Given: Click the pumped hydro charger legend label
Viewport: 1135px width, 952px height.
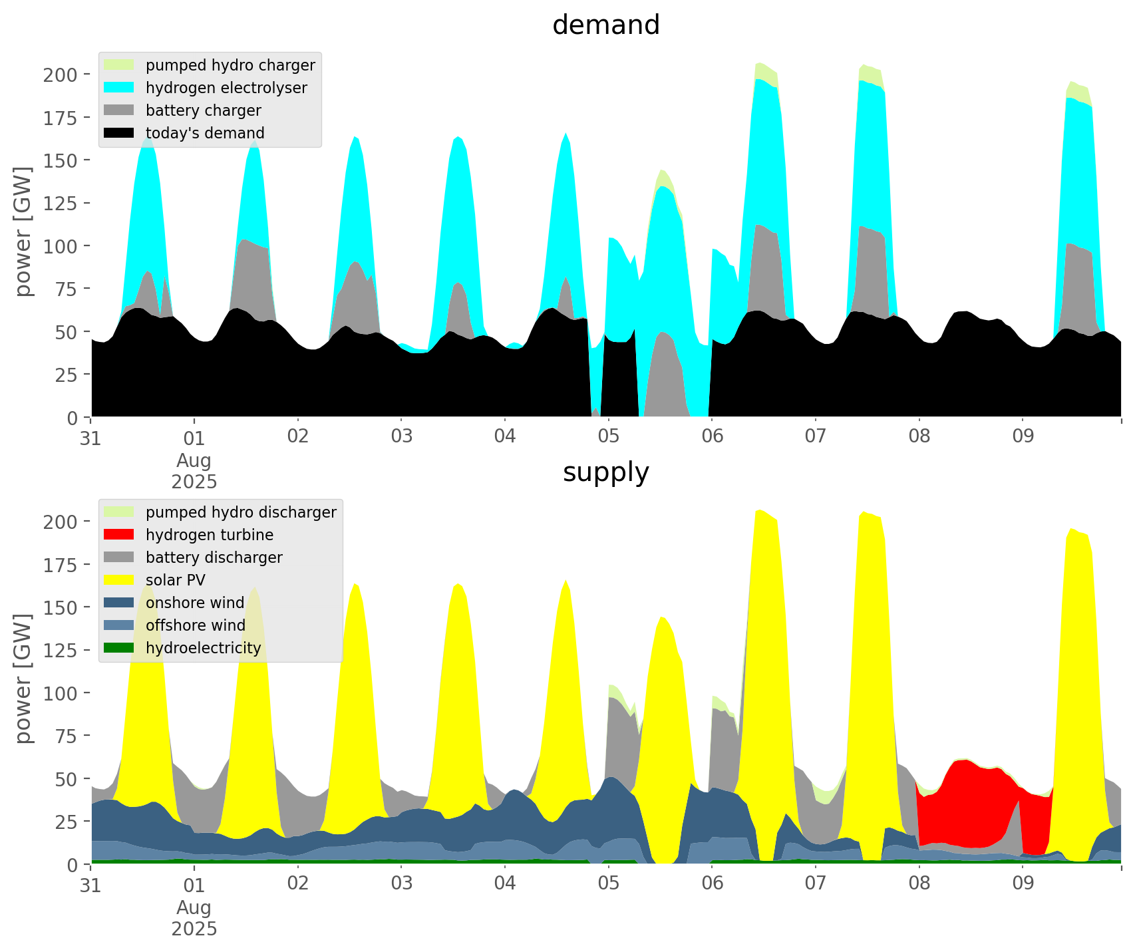Looking at the screenshot, I should [230, 65].
